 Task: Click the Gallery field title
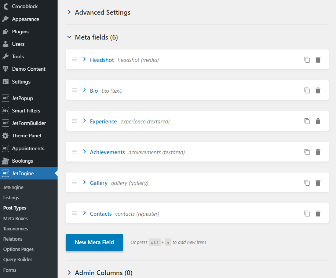[x=99, y=183]
